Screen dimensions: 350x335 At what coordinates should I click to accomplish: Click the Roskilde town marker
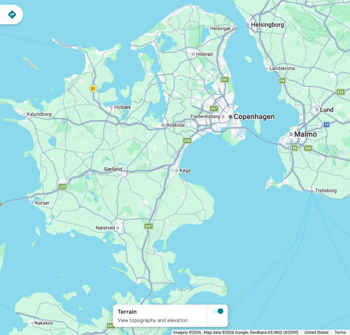(163, 125)
